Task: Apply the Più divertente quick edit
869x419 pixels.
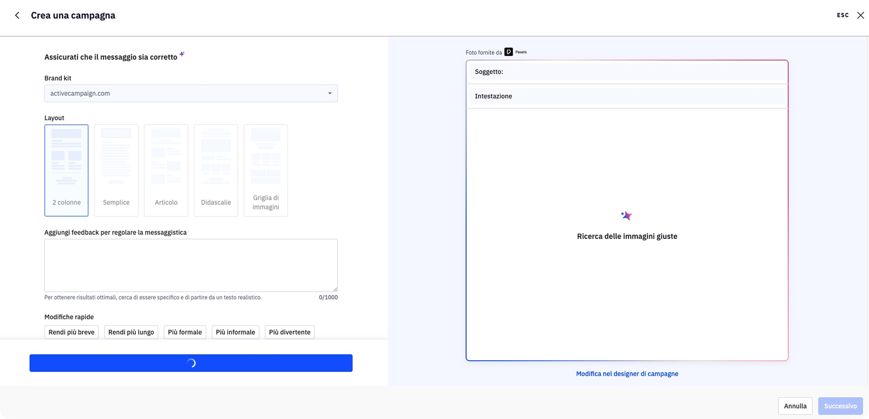Action: (290, 332)
